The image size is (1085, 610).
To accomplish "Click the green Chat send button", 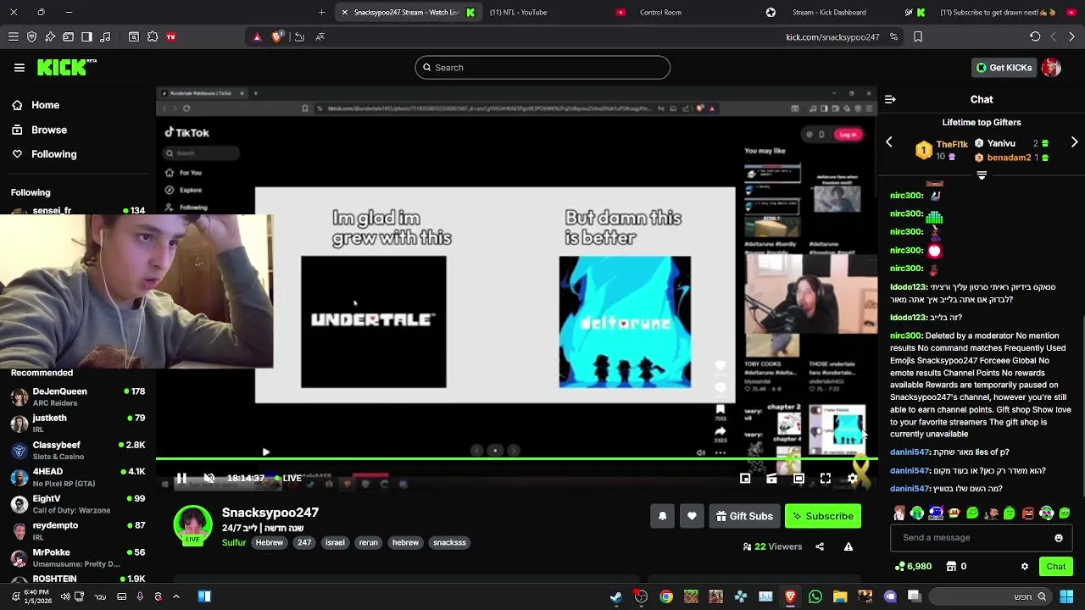I will click(1055, 566).
